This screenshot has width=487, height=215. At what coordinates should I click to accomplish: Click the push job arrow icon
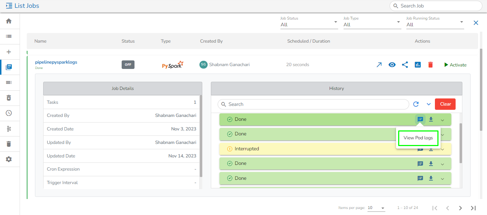pyautogui.click(x=379, y=65)
